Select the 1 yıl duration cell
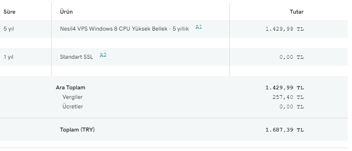This screenshot has height=151, width=352. coord(9,57)
